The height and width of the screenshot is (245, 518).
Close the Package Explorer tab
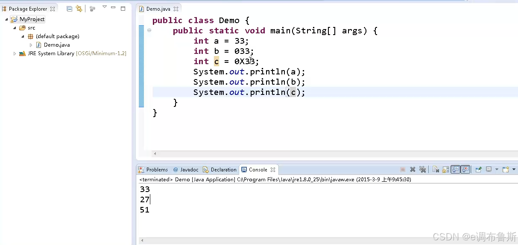tap(53, 9)
